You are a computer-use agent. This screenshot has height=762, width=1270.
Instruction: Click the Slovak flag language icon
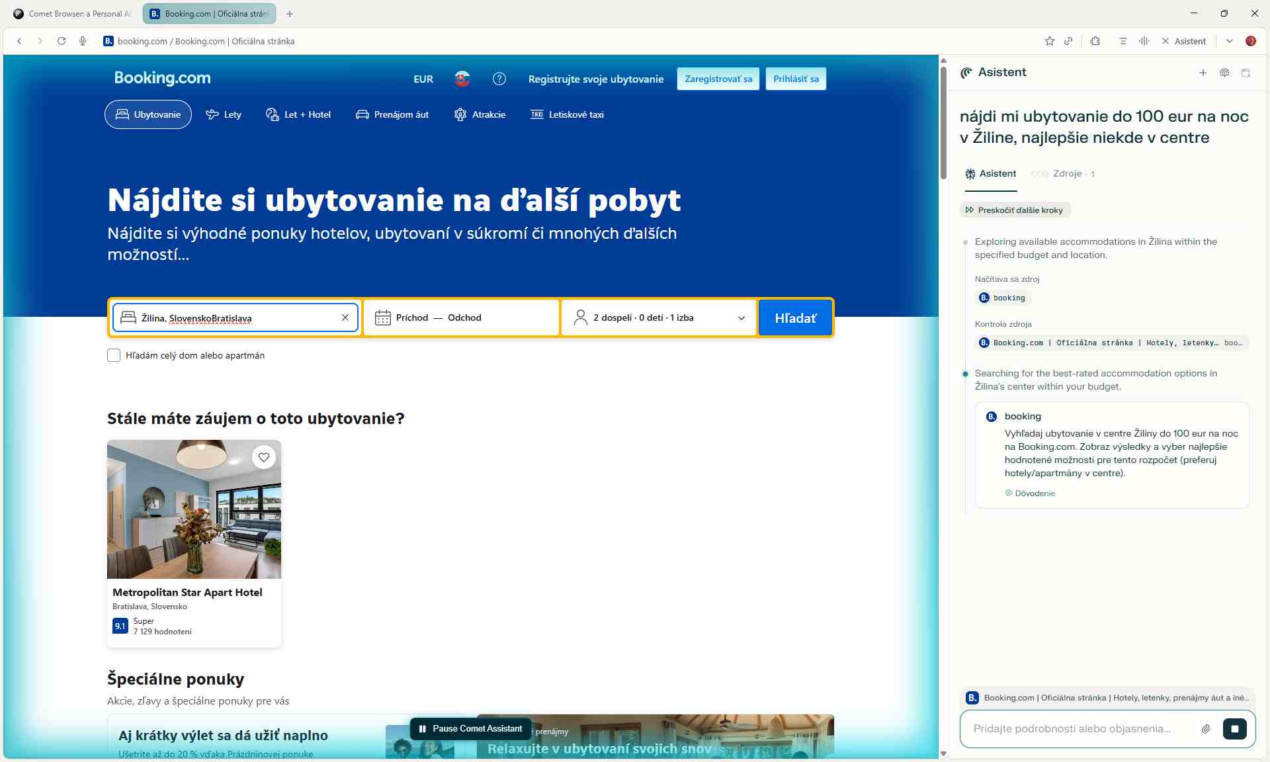point(462,79)
